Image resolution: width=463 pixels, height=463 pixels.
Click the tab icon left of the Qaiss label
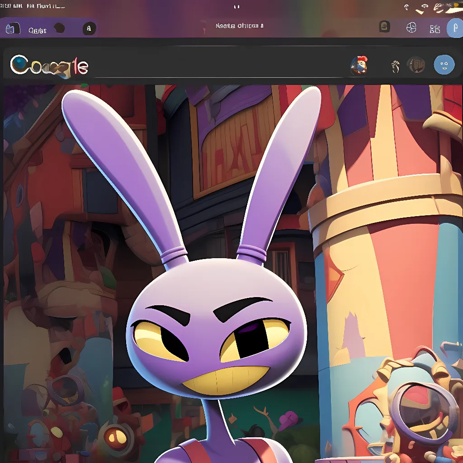[13, 28]
